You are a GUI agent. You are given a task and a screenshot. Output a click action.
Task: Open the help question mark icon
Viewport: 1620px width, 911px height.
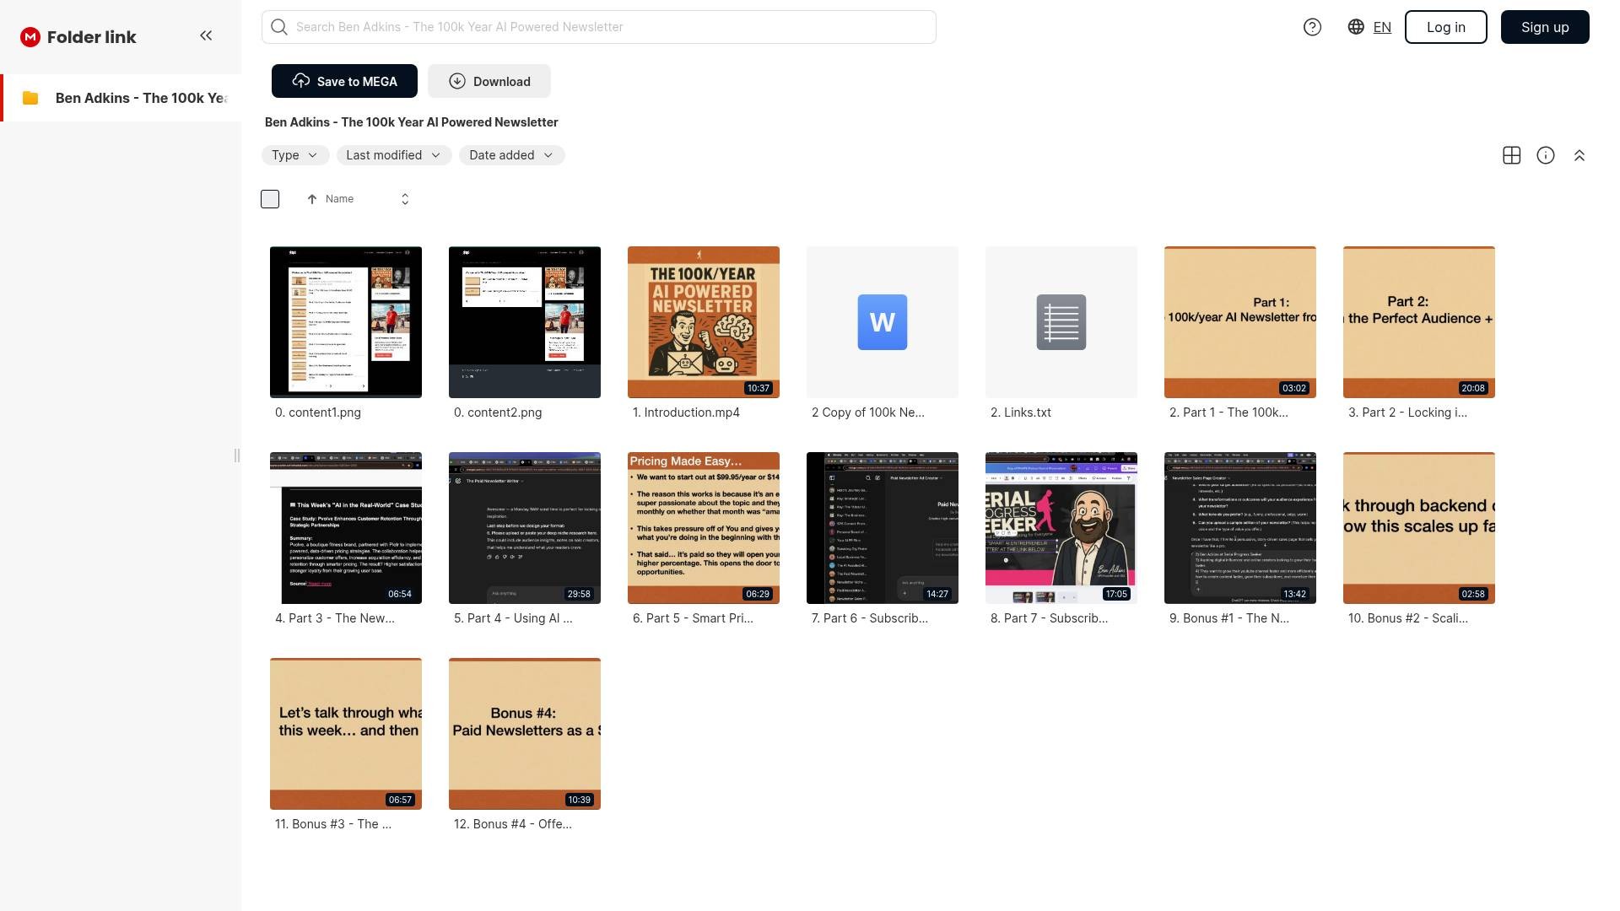[1312, 27]
